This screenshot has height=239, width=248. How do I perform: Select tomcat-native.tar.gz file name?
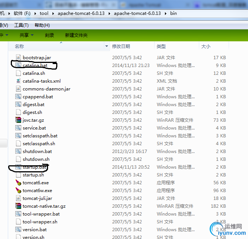(x=44, y=206)
